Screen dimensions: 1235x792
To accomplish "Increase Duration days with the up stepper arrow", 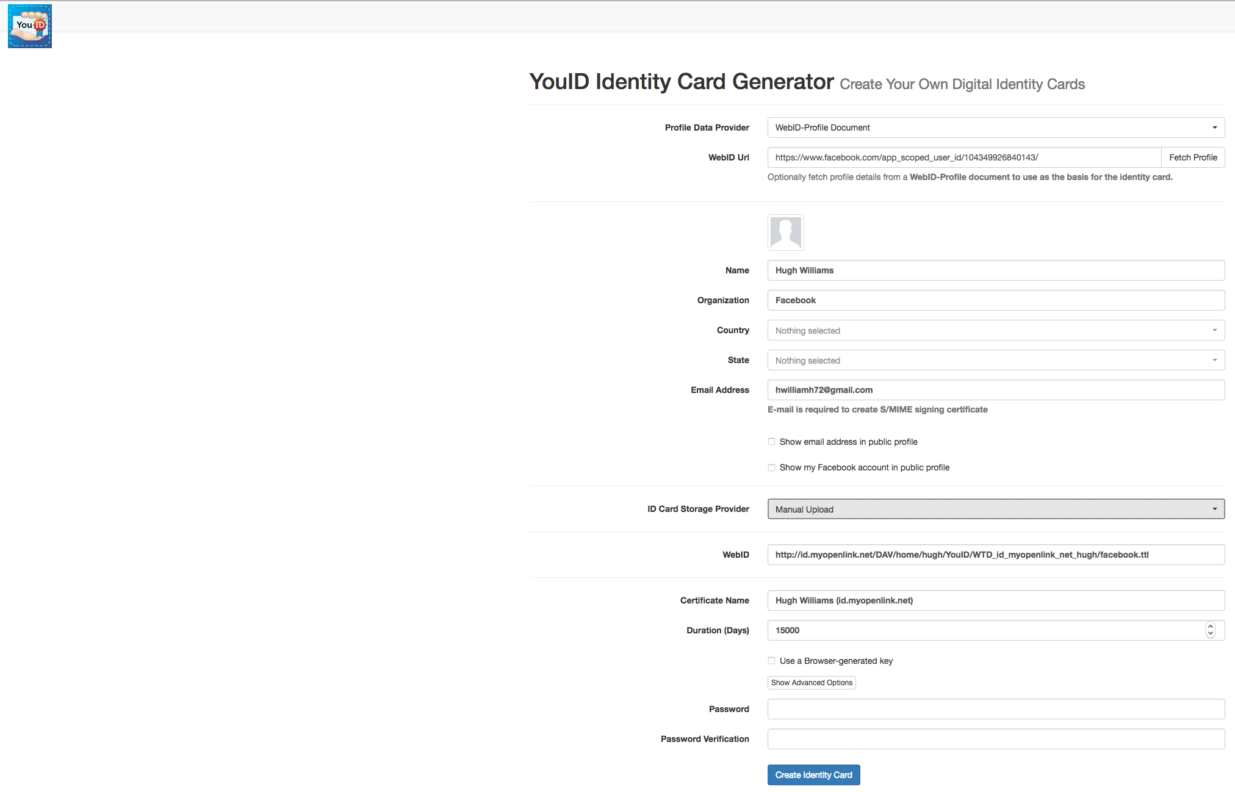I will click(x=1210, y=627).
